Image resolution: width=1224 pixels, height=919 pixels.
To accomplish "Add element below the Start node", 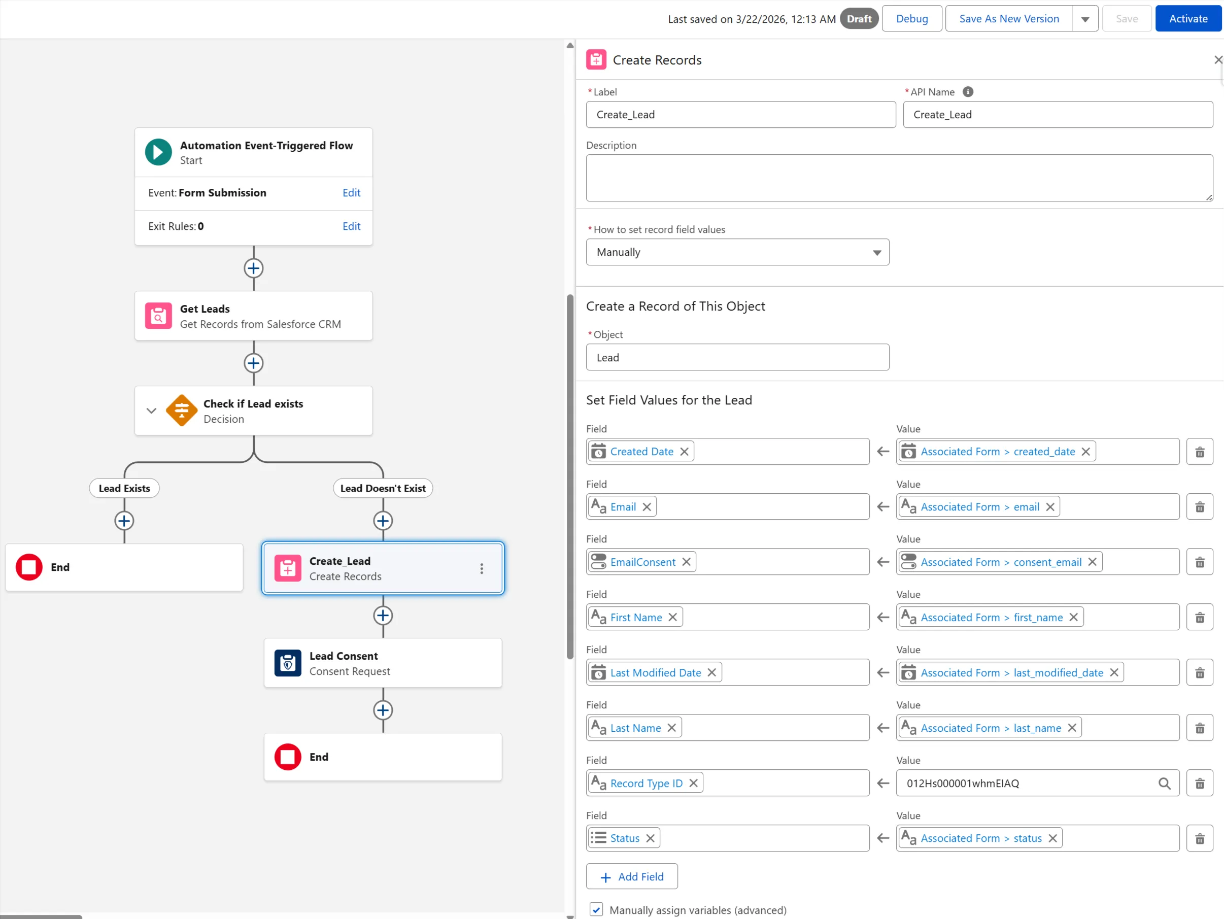I will 253,268.
